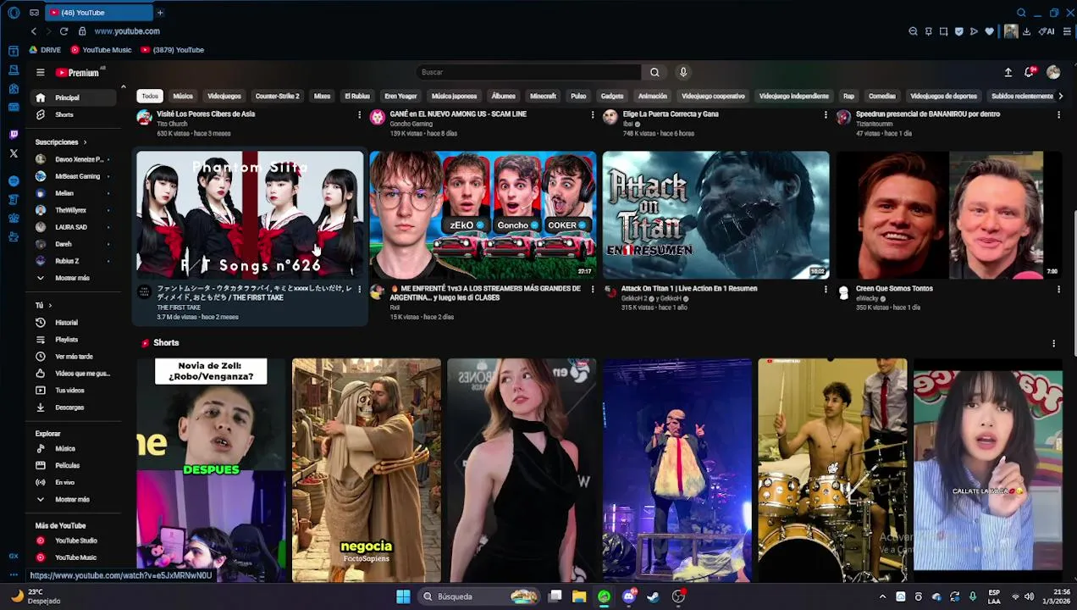The image size is (1077, 610).
Task: Open the YouTube account avatar menu
Action: pyautogui.click(x=1053, y=73)
